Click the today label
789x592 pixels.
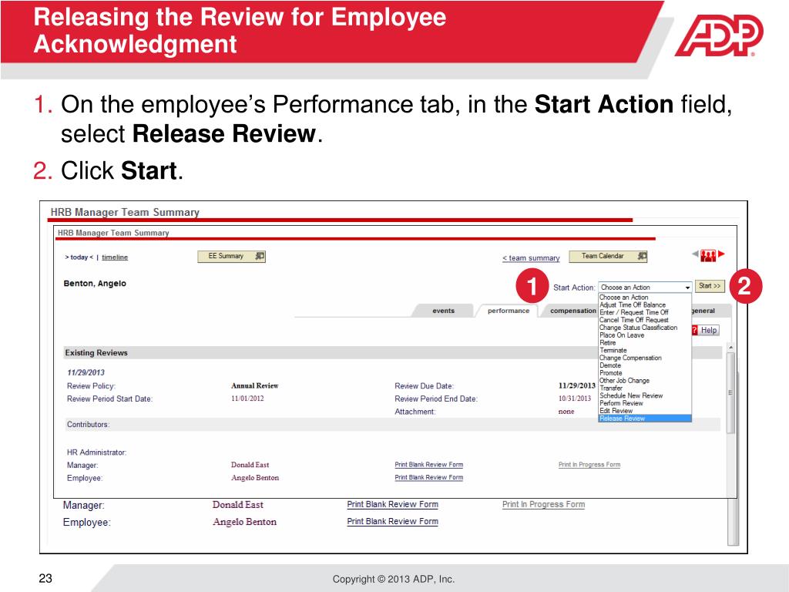[x=79, y=257]
